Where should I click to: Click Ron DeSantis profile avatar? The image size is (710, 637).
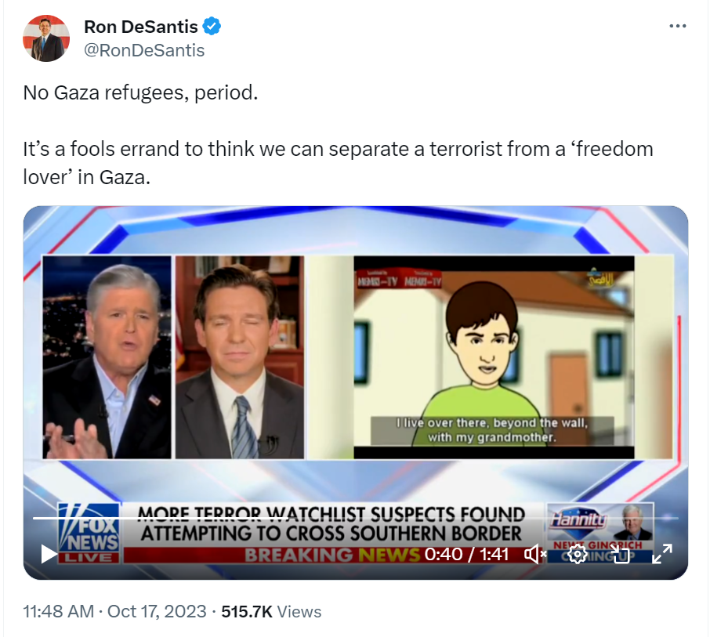pos(46,38)
